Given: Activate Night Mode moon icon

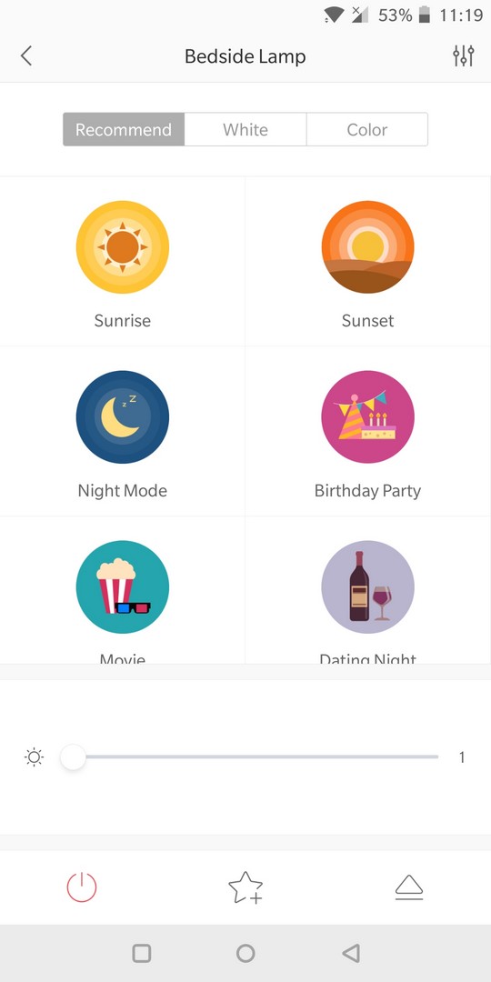Looking at the screenshot, I should (123, 417).
